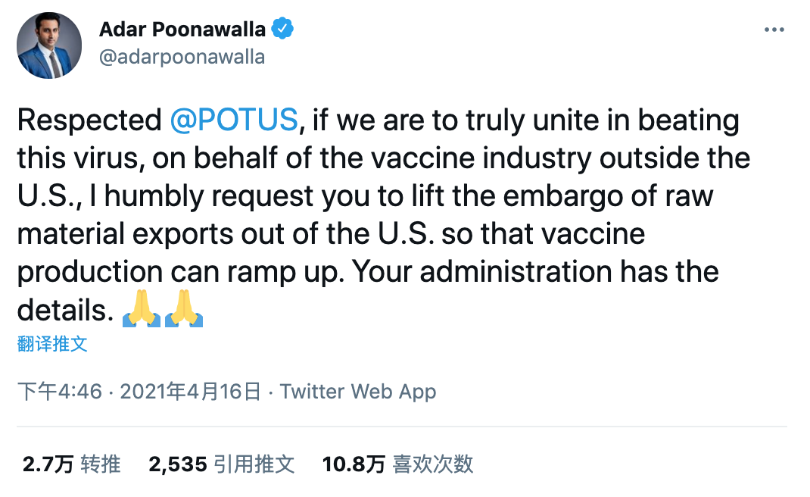This screenshot has width=810, height=497.
Task: Click the 转推 retweets label
Action: pos(101,464)
